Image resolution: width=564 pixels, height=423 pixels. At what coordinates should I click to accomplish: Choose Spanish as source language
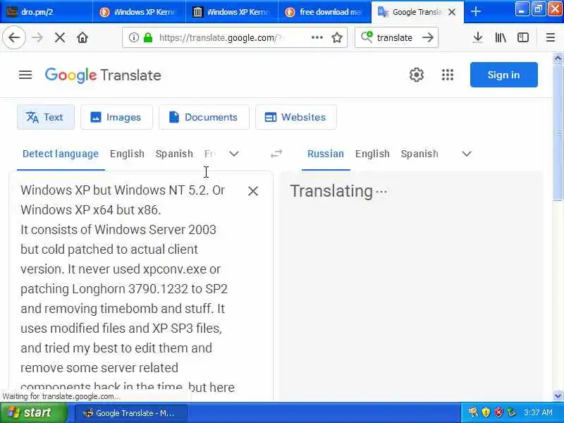[x=174, y=154]
